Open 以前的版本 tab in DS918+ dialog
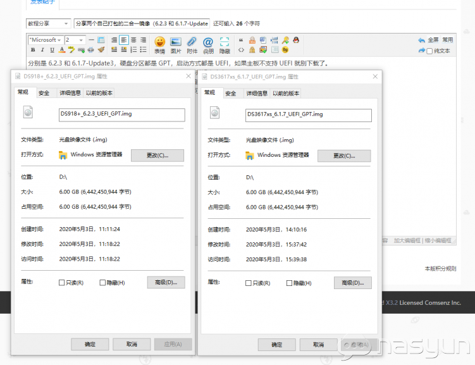475x365 pixels. tap(99, 93)
